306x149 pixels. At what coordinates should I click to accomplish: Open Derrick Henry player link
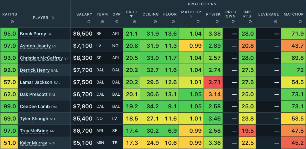point(35,70)
